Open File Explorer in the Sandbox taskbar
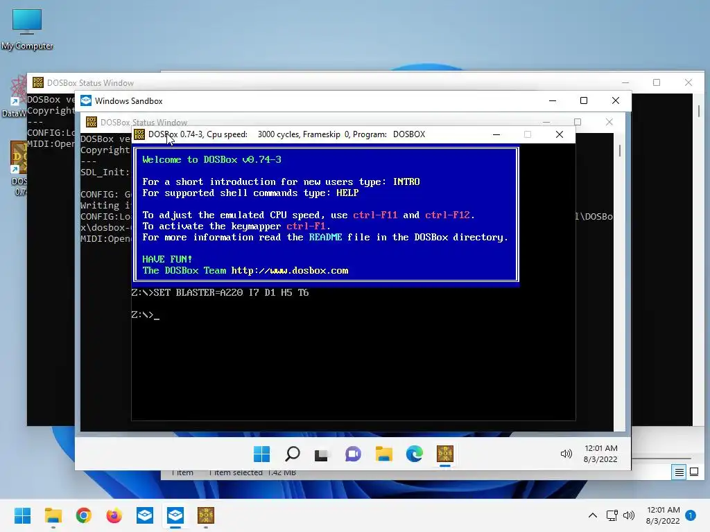Viewport: 710px width, 532px height. coord(383,454)
